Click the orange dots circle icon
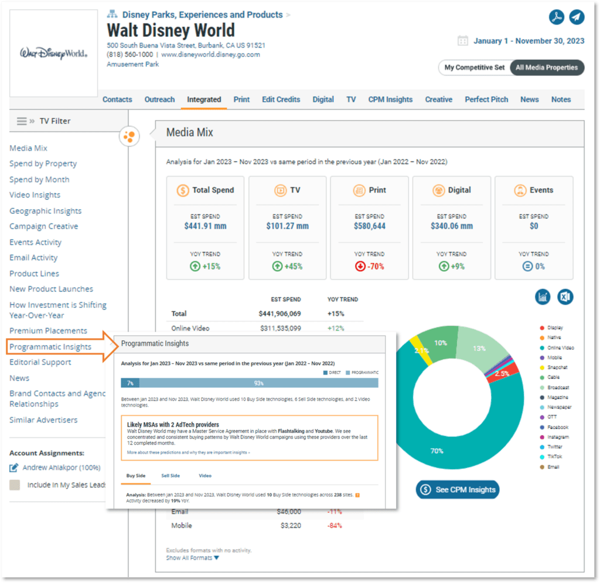 pyautogui.click(x=129, y=136)
